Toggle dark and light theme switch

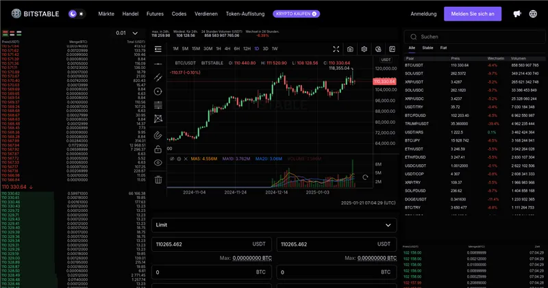[x=77, y=14]
